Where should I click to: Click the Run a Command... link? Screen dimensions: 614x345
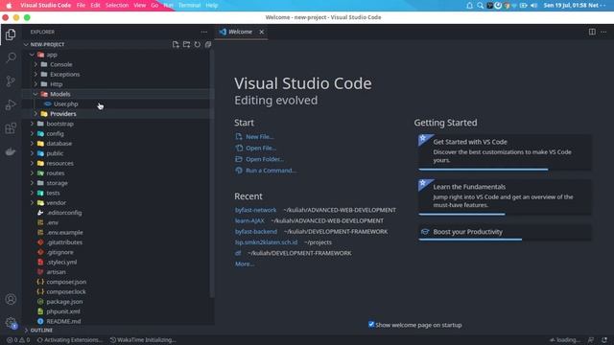click(271, 171)
